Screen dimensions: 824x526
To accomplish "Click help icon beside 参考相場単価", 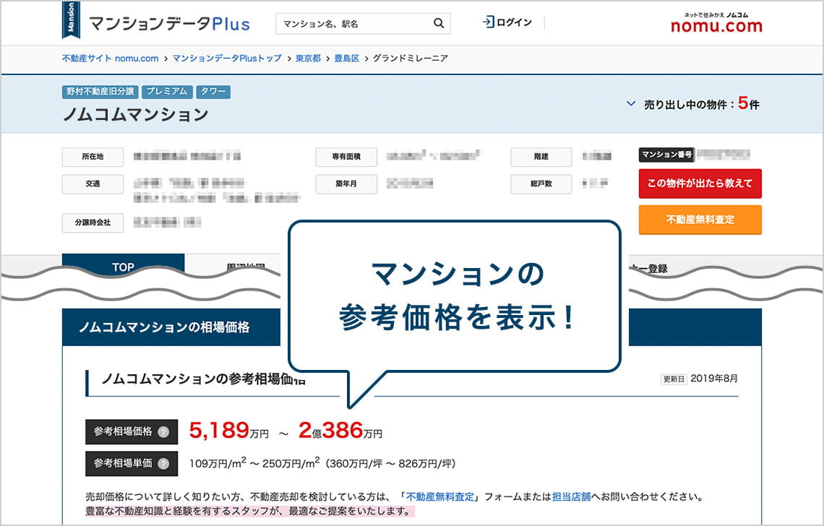I will coord(164,464).
